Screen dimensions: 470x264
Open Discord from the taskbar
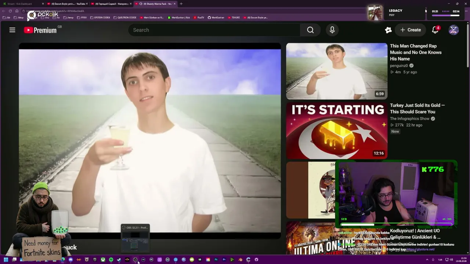click(70, 260)
